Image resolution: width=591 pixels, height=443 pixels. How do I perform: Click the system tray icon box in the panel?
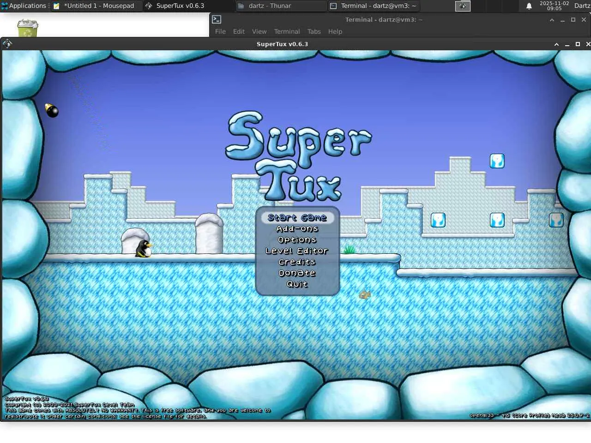[x=463, y=6]
